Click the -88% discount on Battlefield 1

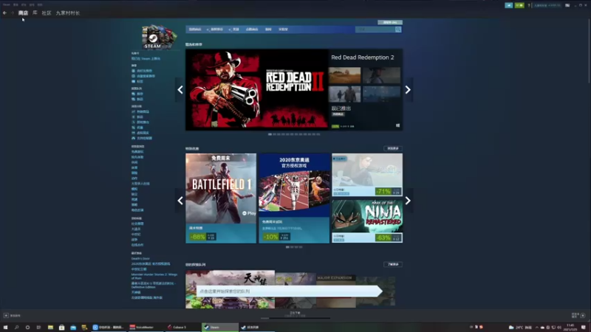click(x=197, y=237)
